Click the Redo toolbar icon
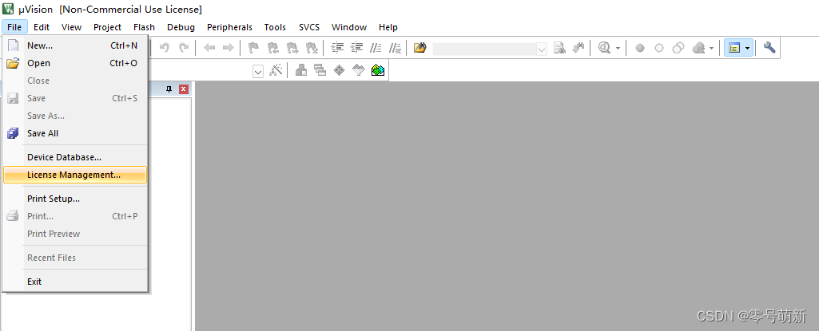819x331 pixels. pyautogui.click(x=184, y=48)
